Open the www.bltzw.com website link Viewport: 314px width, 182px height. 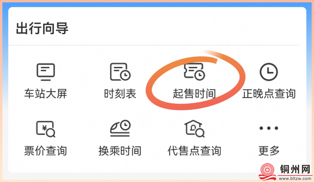pos(295,179)
